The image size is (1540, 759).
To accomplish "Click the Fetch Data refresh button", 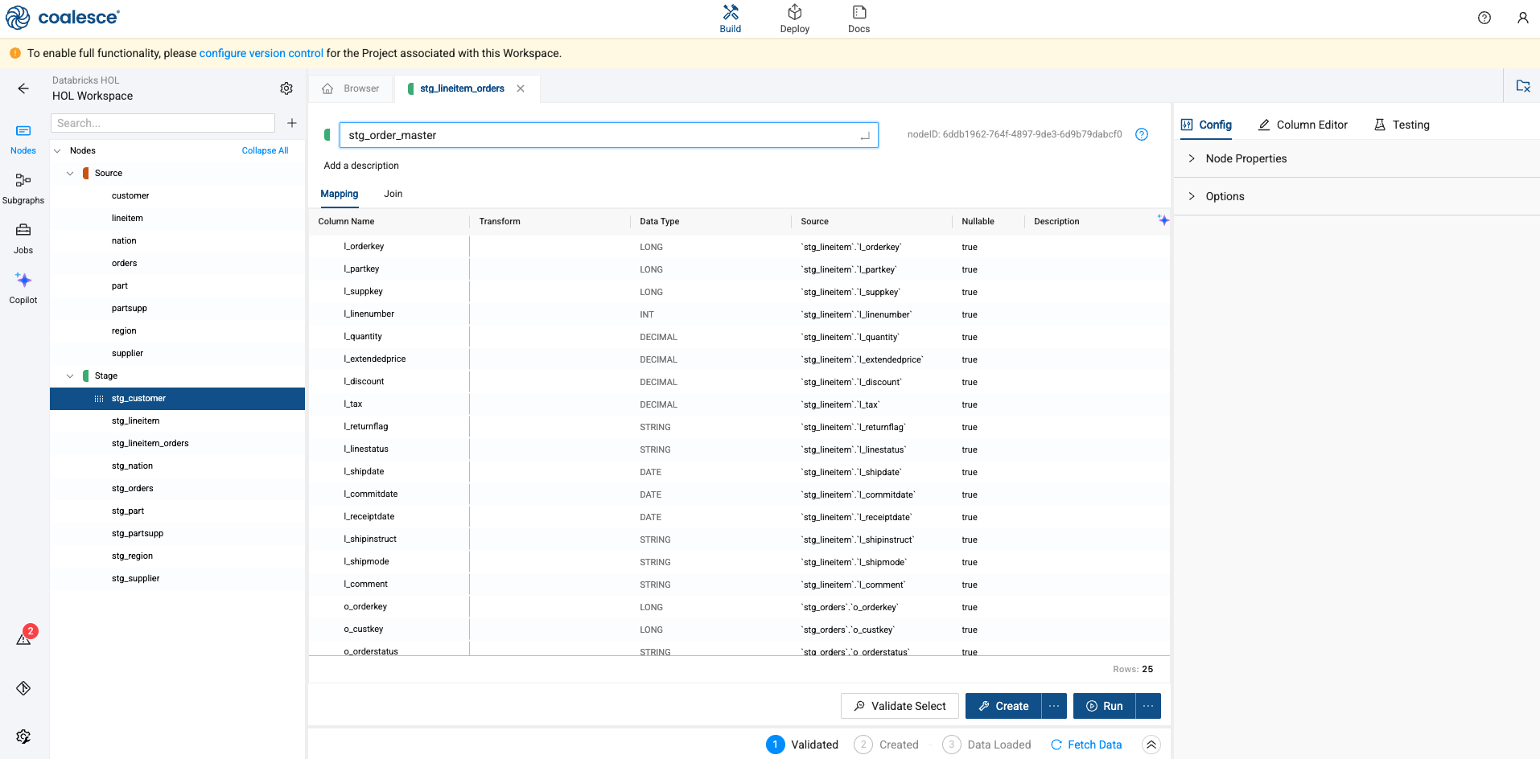I will (x=1086, y=745).
